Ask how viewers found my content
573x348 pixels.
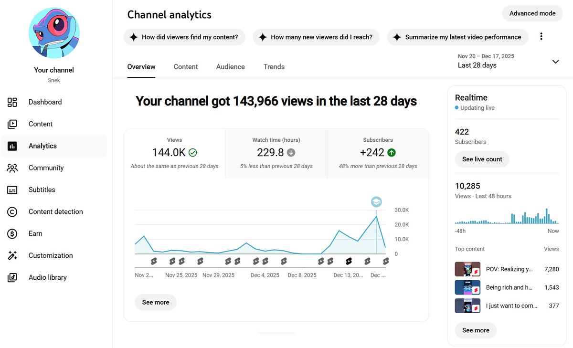184,37
